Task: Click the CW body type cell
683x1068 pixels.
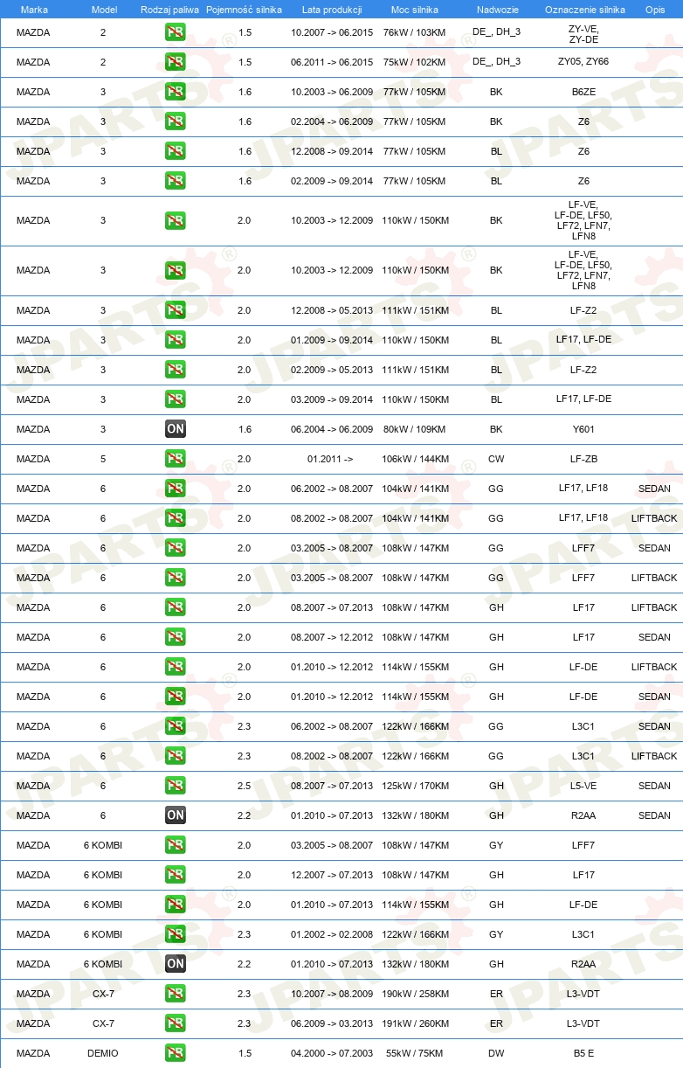Action: click(x=496, y=460)
